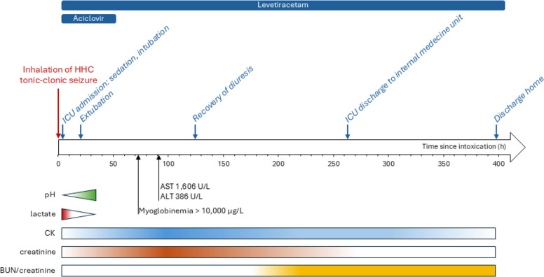Select 'ICU admission: sedation, intubation' label

click(x=116, y=74)
